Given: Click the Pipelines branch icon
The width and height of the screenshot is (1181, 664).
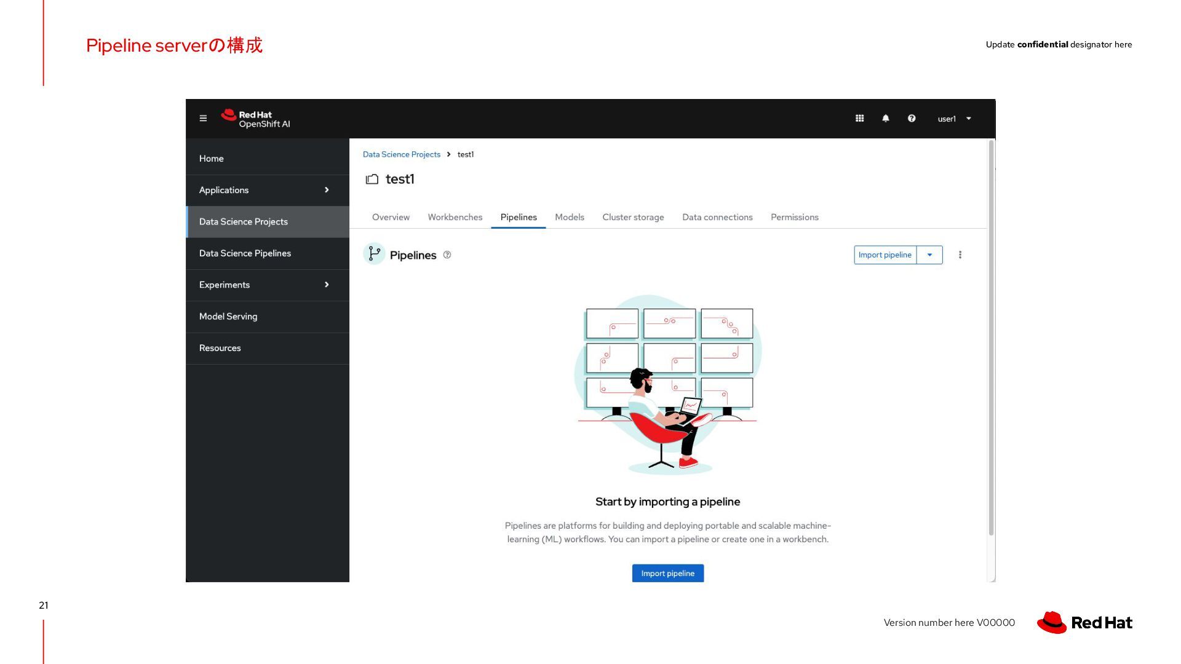Looking at the screenshot, I should tap(374, 254).
